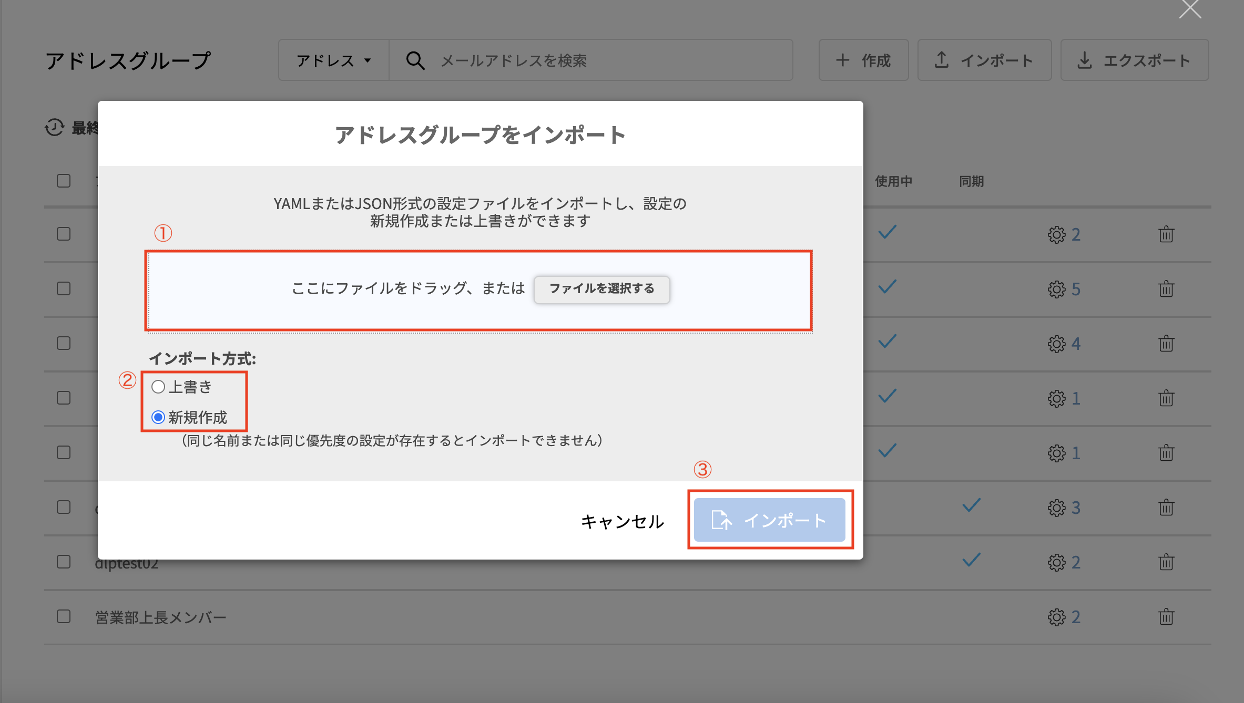Click the download arrow icon on エクスポート
Viewport: 1244px width, 703px height.
pyautogui.click(x=1084, y=60)
